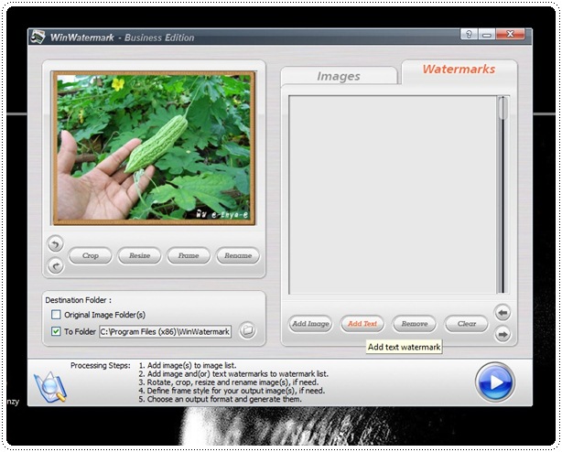Open the help magnifier icon at bottom left
The width and height of the screenshot is (562, 452).
tap(50, 388)
